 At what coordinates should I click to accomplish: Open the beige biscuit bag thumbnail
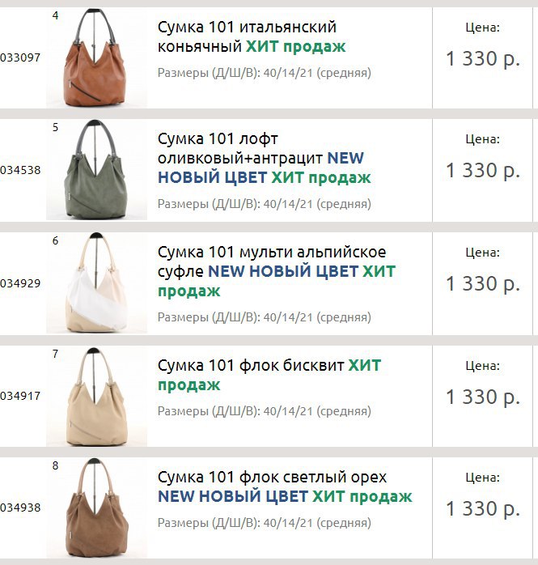point(96,397)
